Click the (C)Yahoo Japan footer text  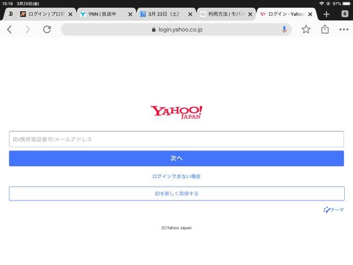tap(176, 228)
